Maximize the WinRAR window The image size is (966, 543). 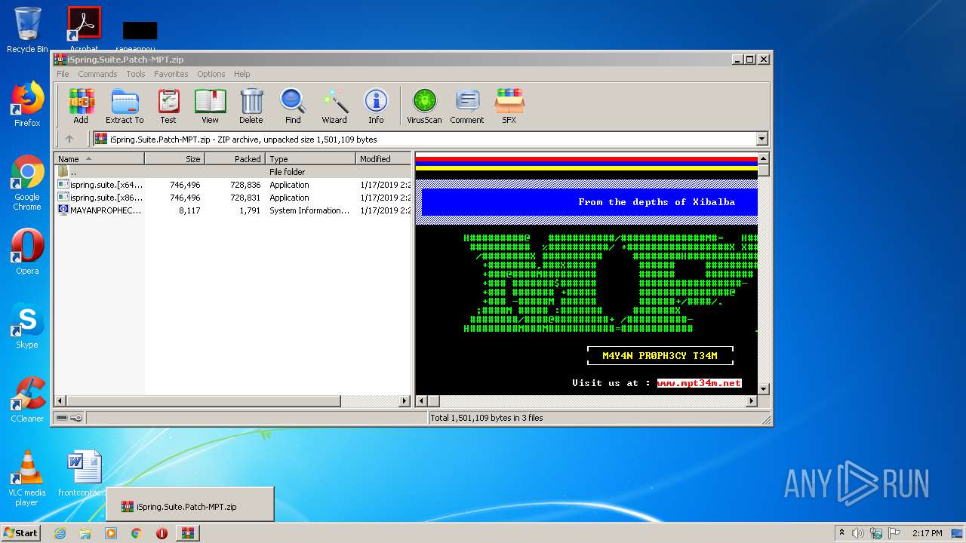[x=749, y=59]
